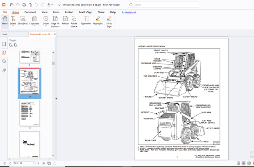Switch to the Start document tab
The image size is (254, 167).
click(15, 34)
